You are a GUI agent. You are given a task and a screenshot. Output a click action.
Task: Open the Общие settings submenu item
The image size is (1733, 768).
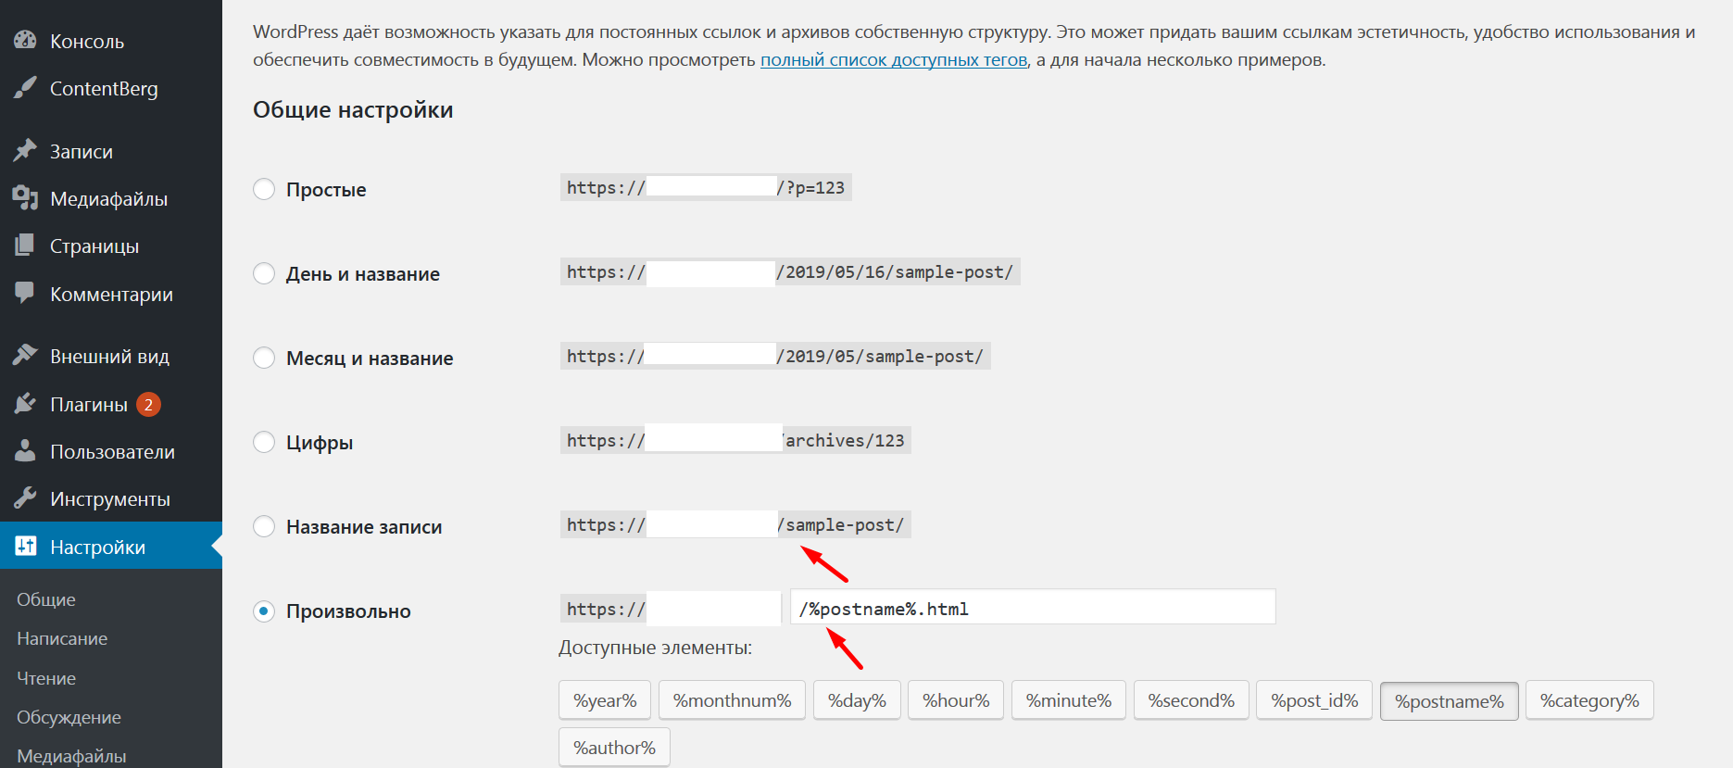point(46,599)
